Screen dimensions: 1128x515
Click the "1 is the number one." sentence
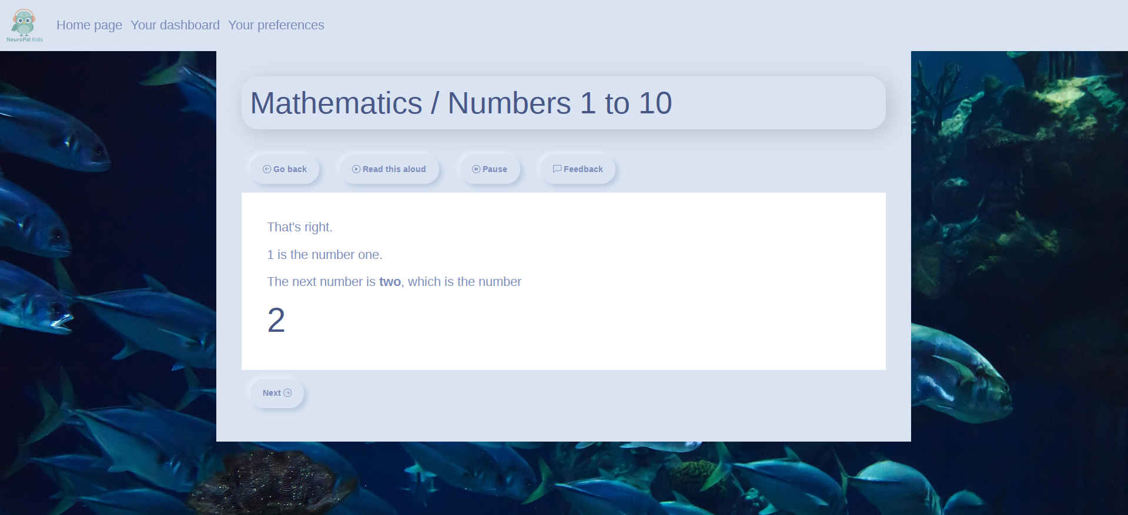point(324,255)
